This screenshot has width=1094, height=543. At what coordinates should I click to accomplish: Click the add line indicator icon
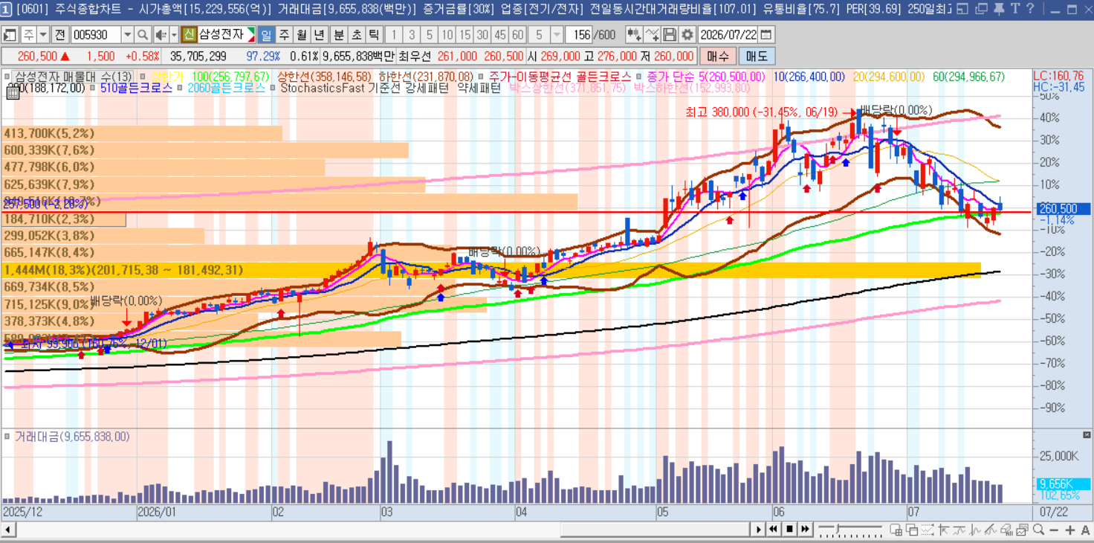click(652, 35)
